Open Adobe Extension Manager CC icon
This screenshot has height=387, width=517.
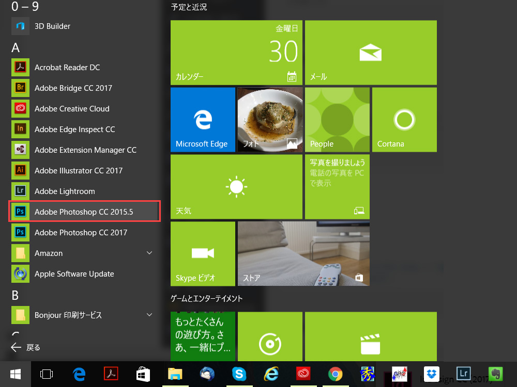[20, 150]
